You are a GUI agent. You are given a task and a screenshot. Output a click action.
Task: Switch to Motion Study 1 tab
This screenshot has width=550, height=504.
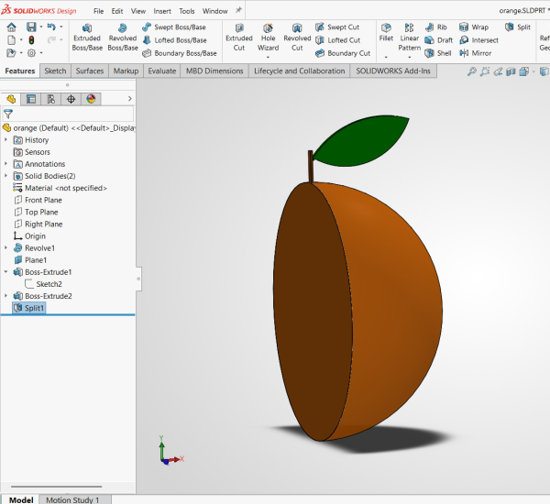coord(72,499)
